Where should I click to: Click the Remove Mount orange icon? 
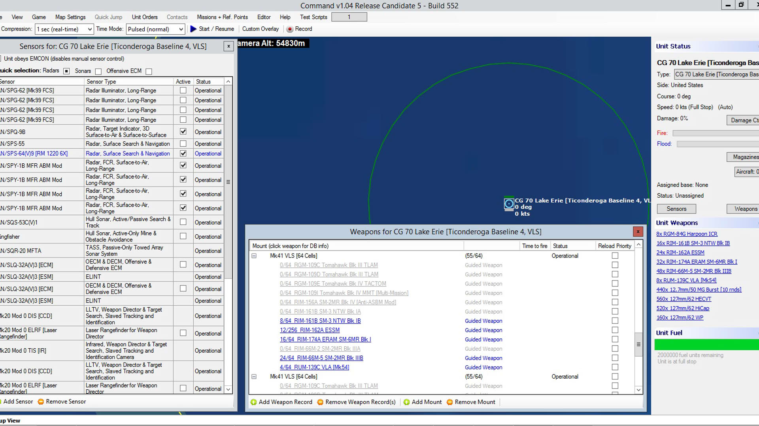pyautogui.click(x=449, y=402)
